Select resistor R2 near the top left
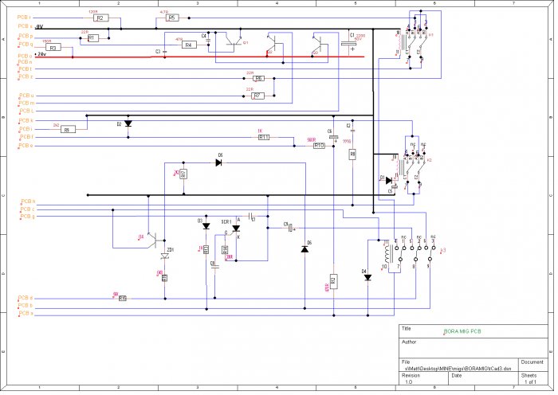Image resolution: width=558 pixels, height=395 pixels. tap(100, 18)
